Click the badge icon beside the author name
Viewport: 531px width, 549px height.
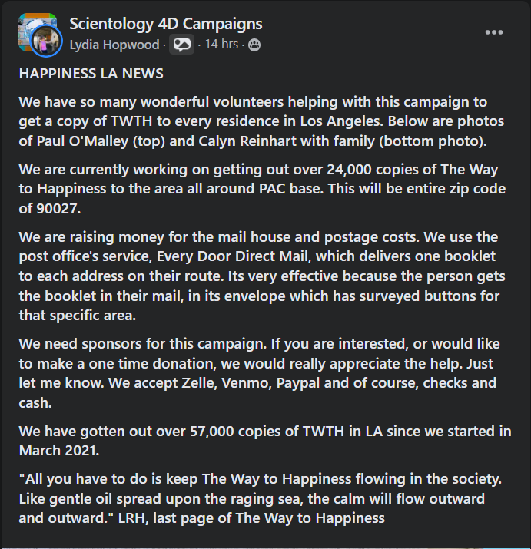[x=181, y=45]
